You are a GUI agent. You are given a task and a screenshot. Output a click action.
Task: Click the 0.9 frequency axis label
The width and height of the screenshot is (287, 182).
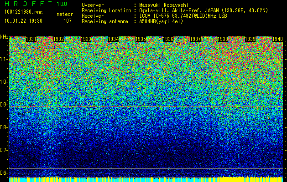point(4,105)
